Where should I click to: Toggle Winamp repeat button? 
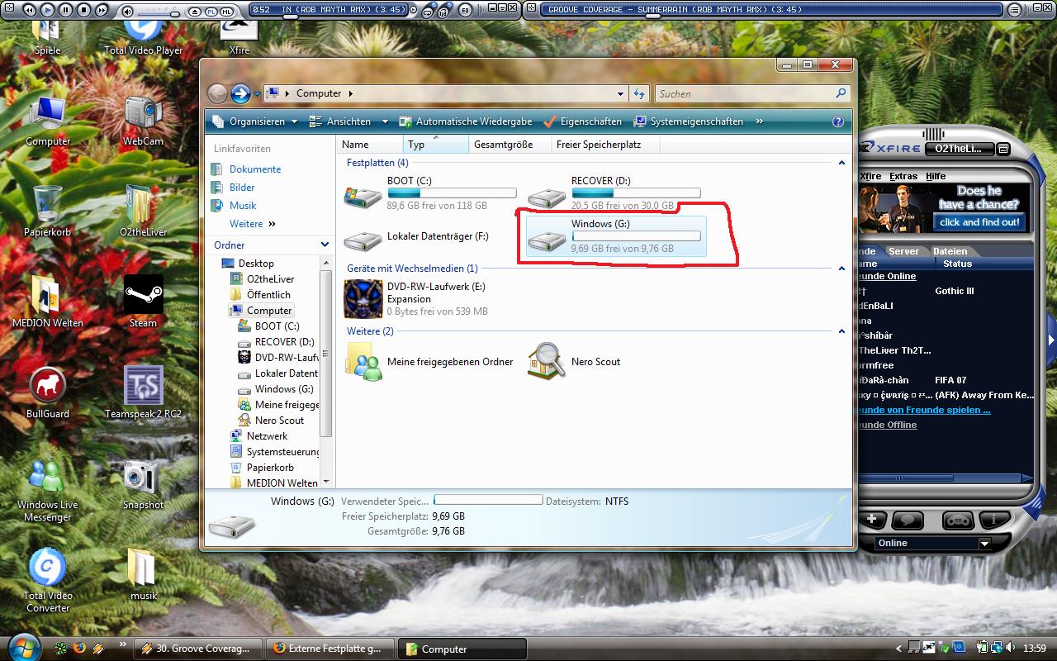pos(428,12)
